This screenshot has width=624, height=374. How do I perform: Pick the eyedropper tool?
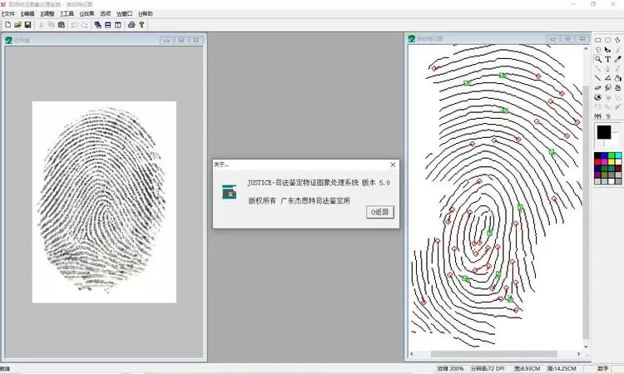pyautogui.click(x=618, y=59)
